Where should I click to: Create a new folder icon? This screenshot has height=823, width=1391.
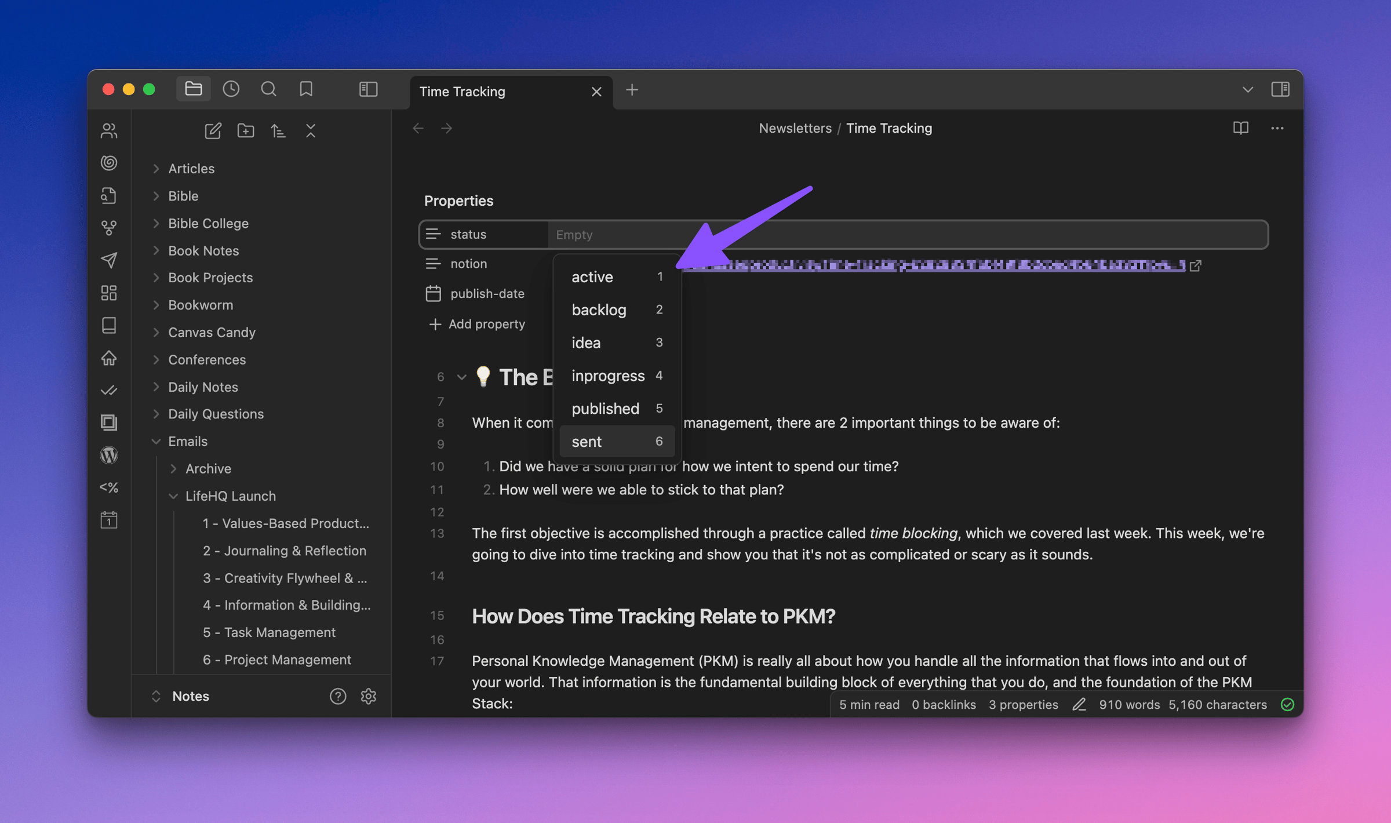(246, 131)
